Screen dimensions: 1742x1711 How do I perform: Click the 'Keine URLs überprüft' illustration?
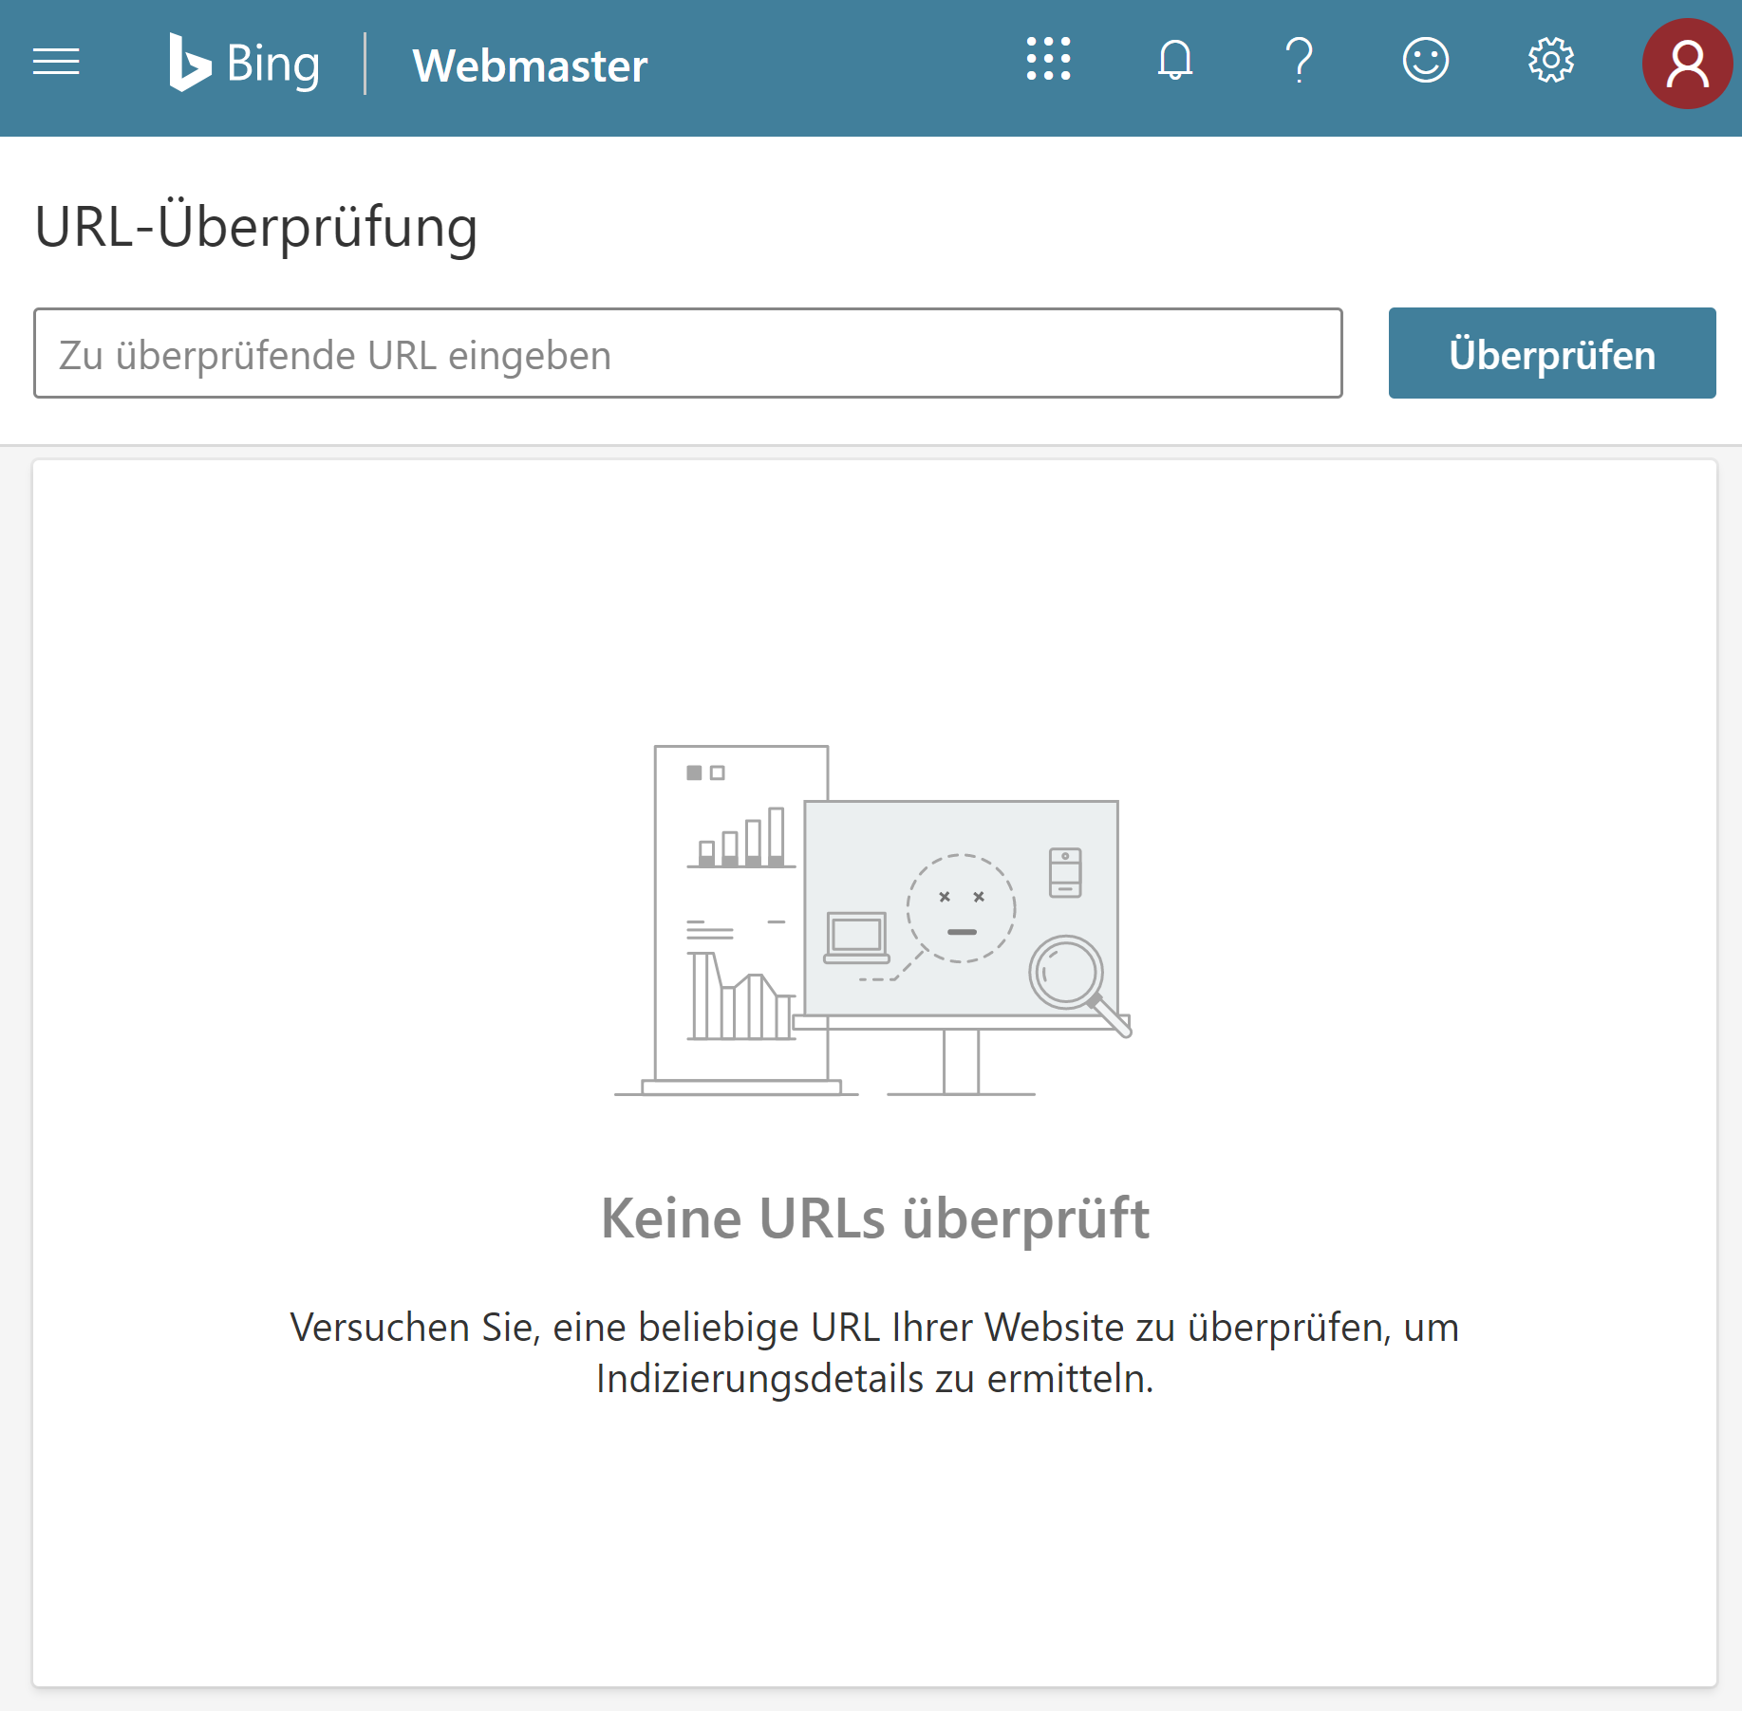pos(871,921)
